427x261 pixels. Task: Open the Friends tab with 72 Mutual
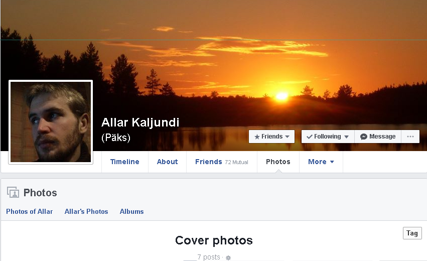[x=222, y=162]
